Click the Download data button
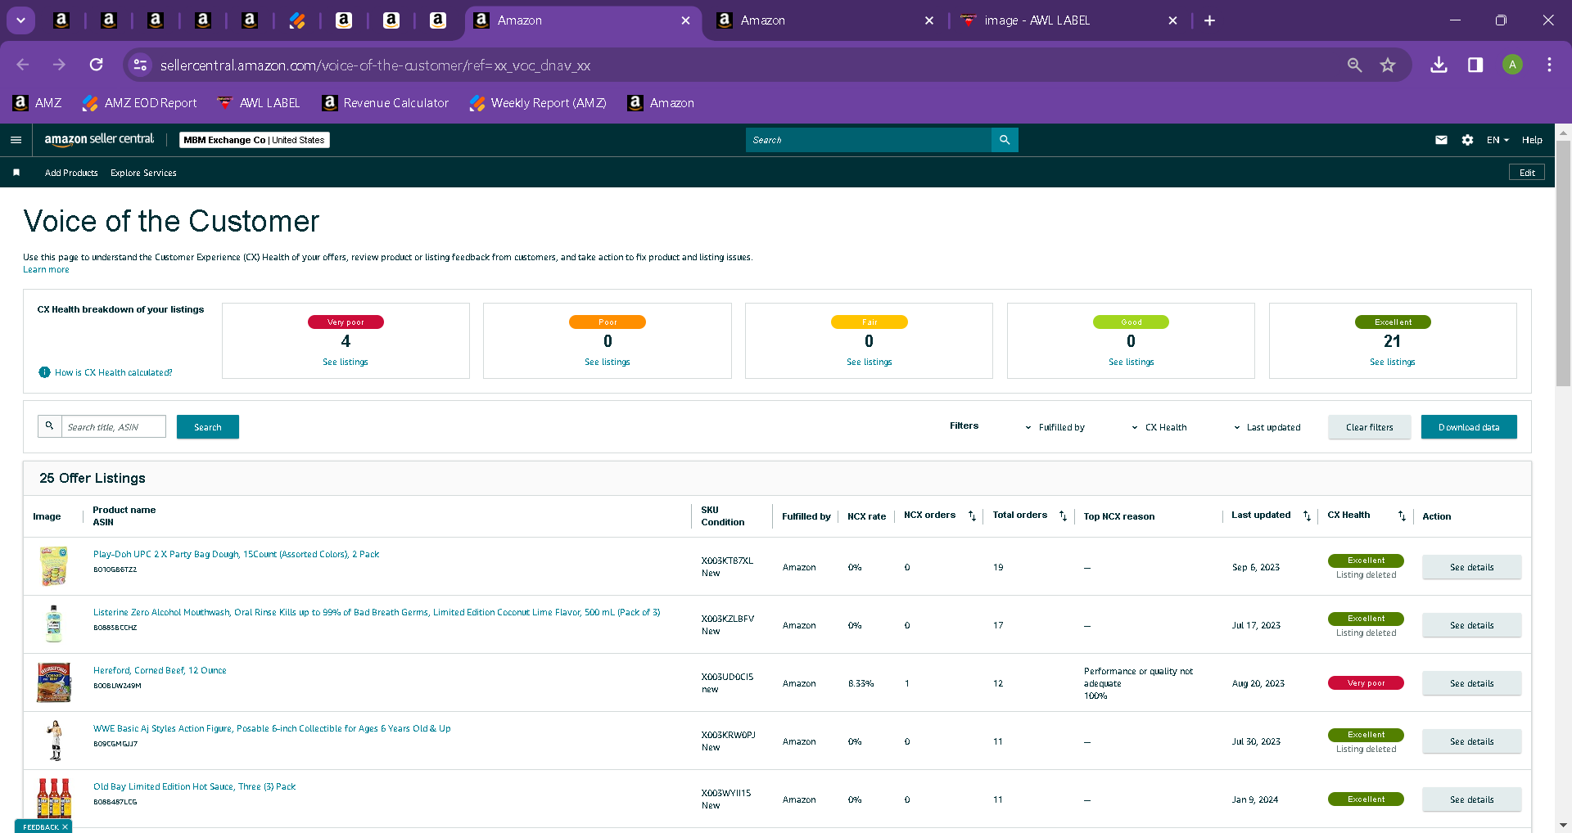 [1469, 427]
